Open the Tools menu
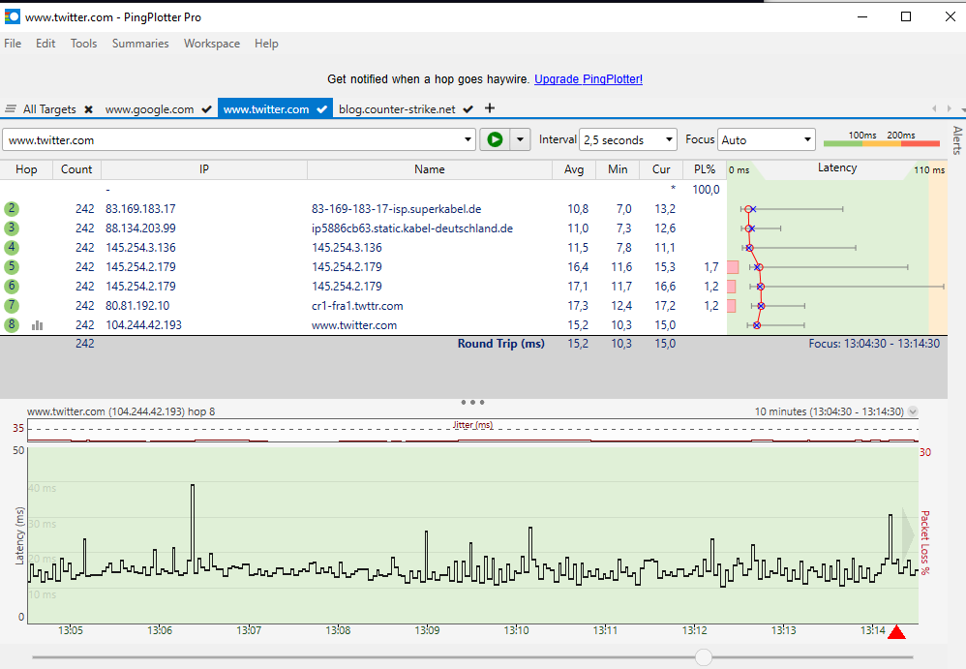The height and width of the screenshot is (669, 966). tap(84, 44)
